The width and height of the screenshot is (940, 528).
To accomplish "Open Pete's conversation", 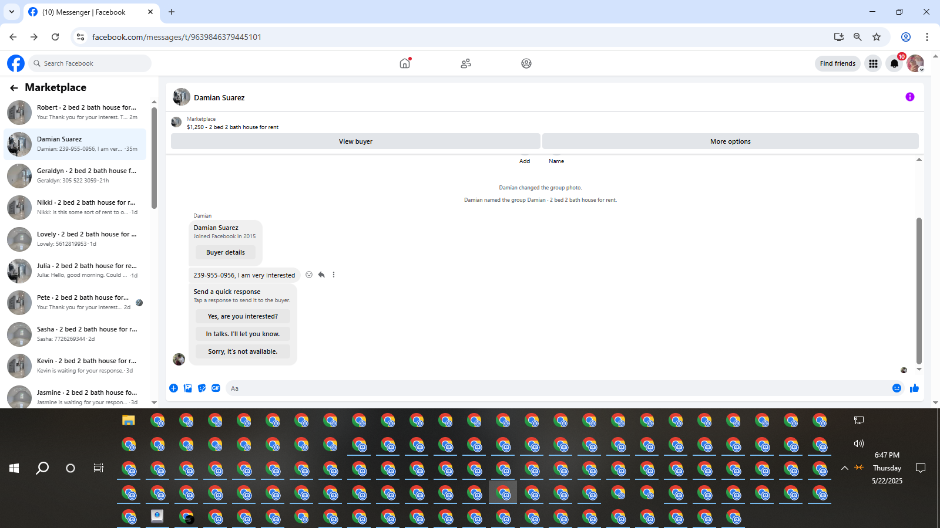I will point(75,303).
